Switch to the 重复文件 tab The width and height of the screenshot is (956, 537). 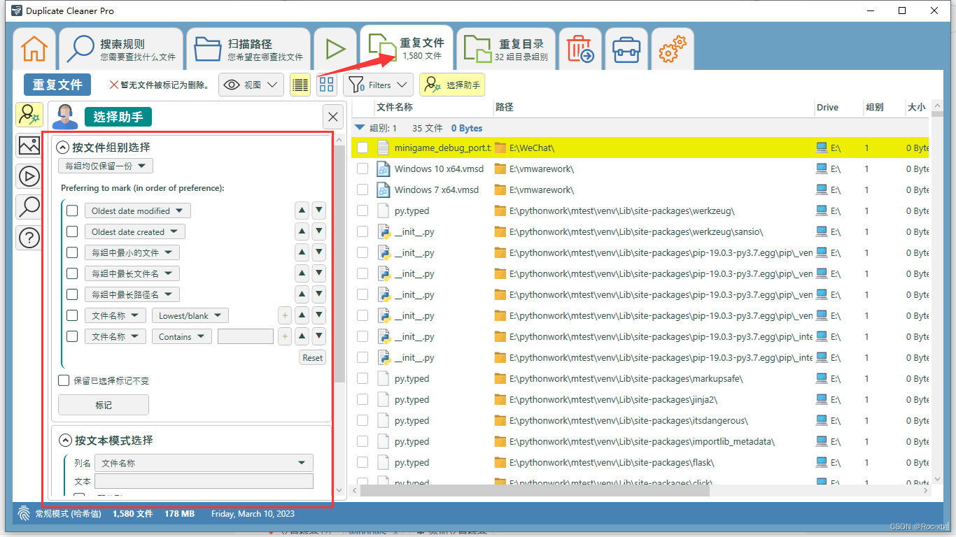click(x=406, y=48)
